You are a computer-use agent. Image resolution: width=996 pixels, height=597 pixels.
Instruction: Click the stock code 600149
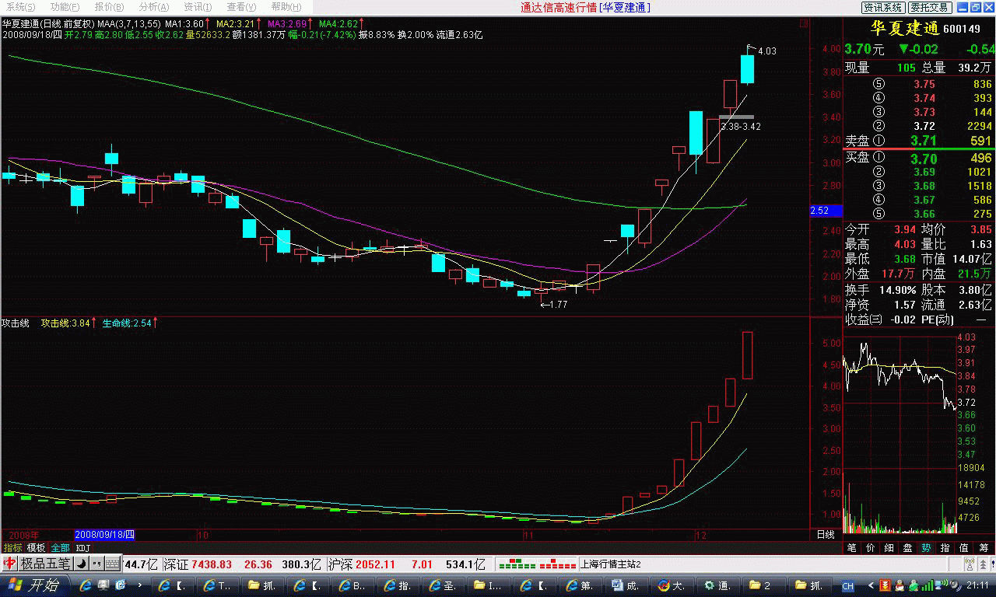point(961,29)
